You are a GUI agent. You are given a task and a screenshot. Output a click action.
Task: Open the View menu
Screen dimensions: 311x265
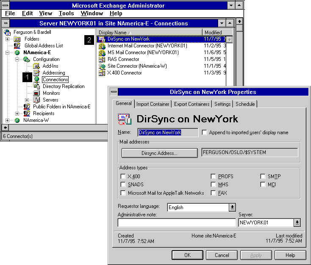point(46,13)
